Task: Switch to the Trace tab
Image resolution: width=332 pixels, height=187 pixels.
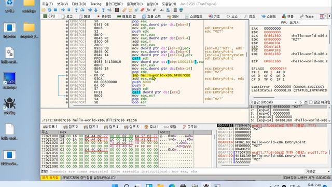Action: coord(307,16)
